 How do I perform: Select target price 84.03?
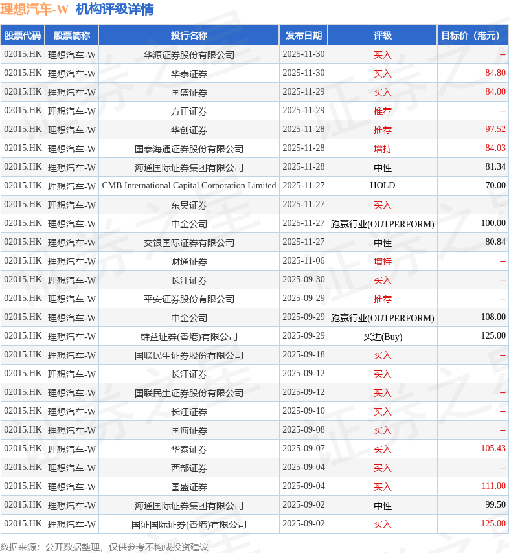(495, 148)
